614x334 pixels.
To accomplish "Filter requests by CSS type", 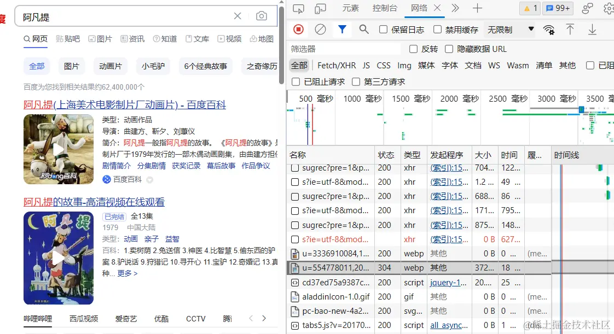I will 384,65.
